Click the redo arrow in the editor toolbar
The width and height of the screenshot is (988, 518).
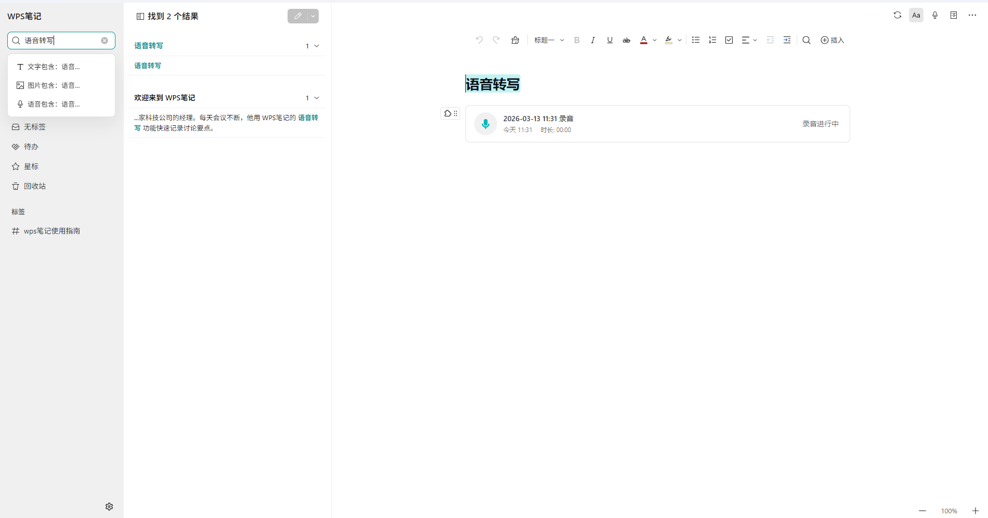[x=496, y=40]
